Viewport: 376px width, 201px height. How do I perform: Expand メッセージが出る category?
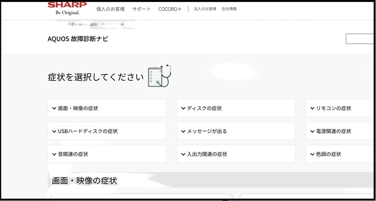(x=236, y=131)
